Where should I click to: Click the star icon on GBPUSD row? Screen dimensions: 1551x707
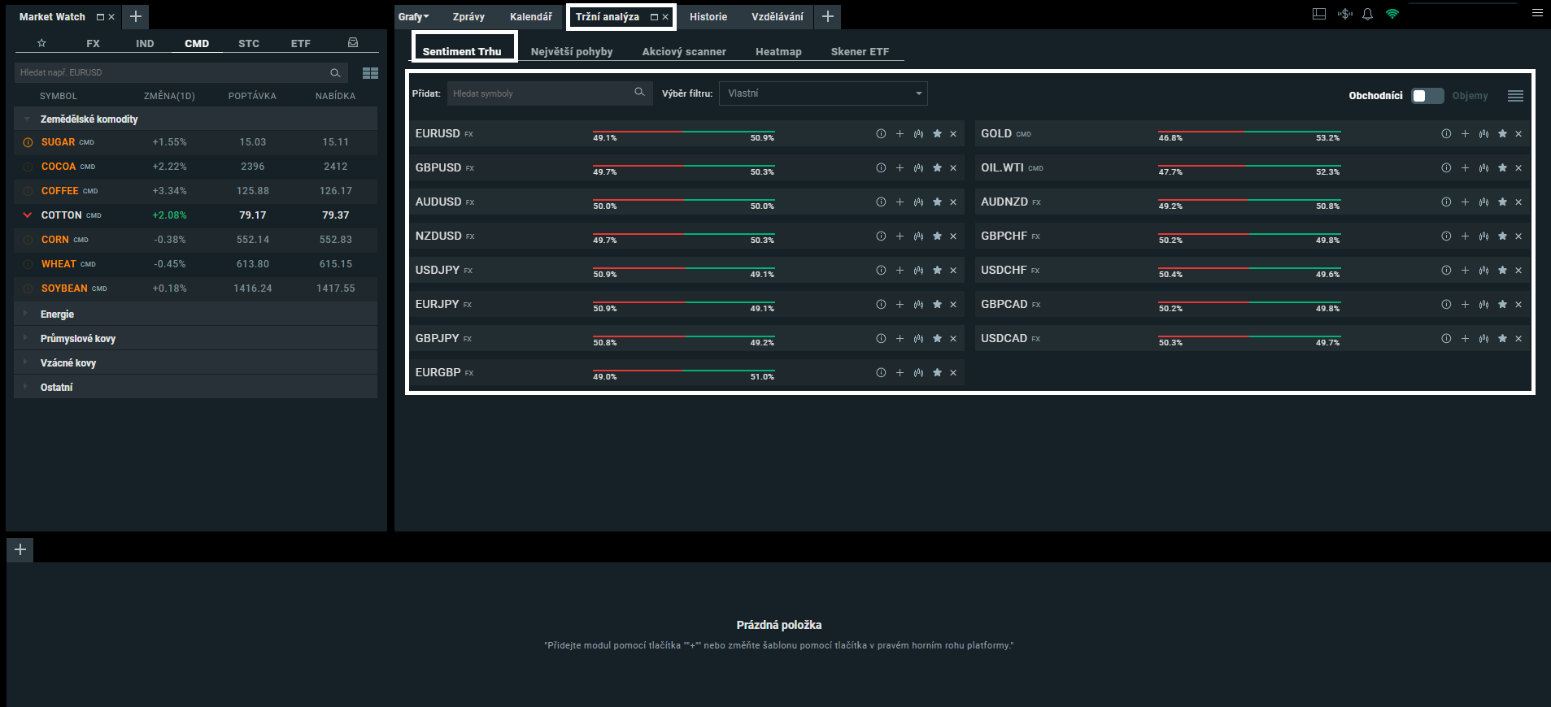coord(937,168)
